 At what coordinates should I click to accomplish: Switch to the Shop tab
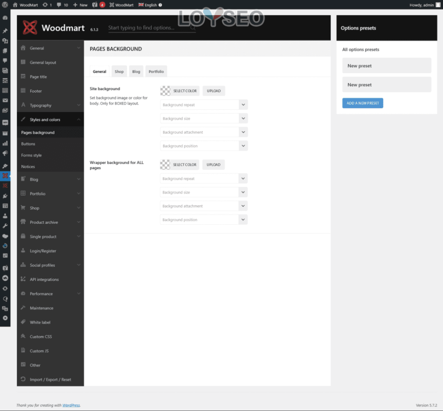(119, 71)
